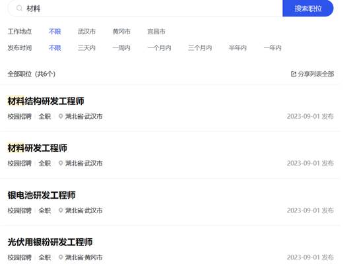Select 武汉市 work location filter

coord(86,32)
